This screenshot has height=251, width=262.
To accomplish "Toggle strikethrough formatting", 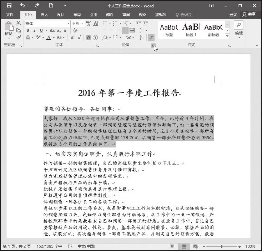I will pyautogui.click(x=52, y=30).
